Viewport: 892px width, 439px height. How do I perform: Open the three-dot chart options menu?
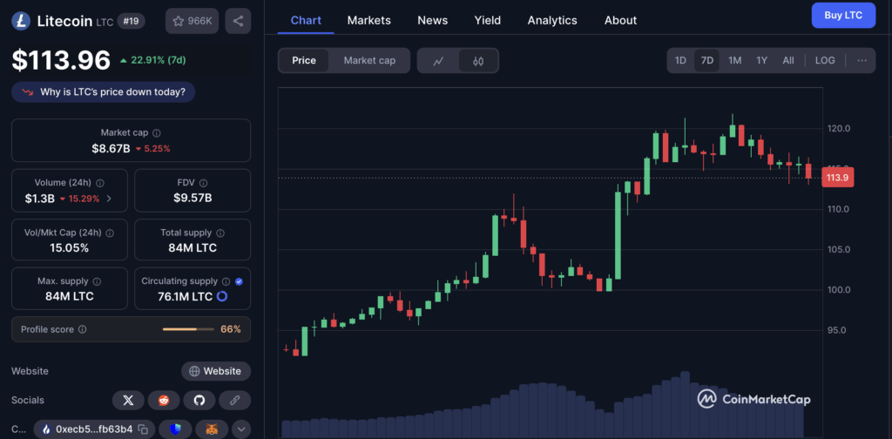[862, 60]
